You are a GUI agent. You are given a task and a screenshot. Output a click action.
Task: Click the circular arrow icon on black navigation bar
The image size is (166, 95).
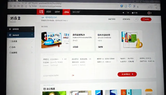pyautogui.click(x=149, y=13)
